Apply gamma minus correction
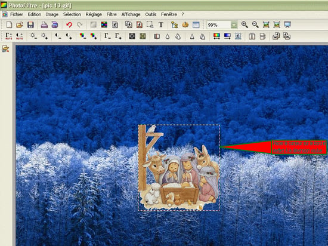The image size is (328, 246). pos(107,36)
